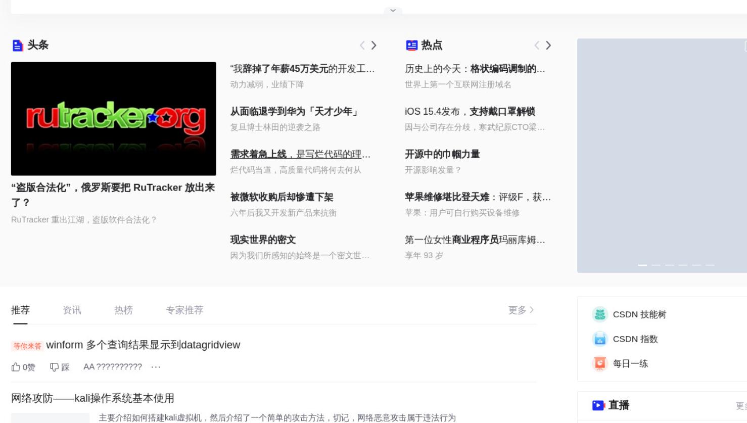The image size is (747, 423).
Task: Open iOS 15.4发布 支持戴口罩解锁 article
Action: [470, 112]
